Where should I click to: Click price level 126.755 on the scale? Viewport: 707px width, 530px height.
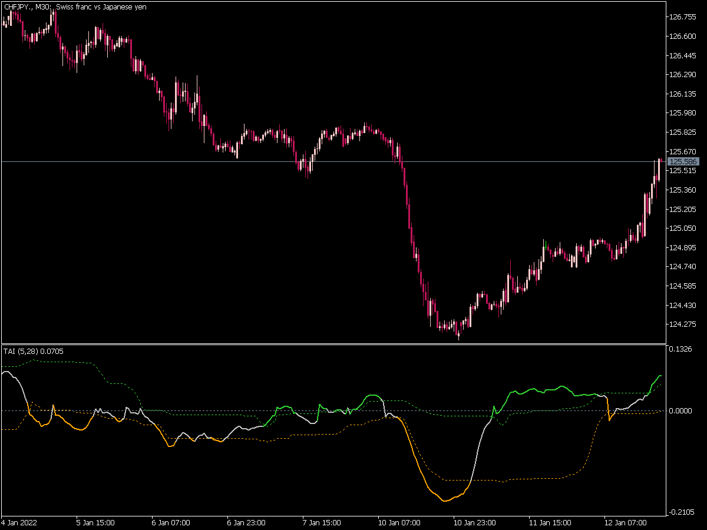683,17
